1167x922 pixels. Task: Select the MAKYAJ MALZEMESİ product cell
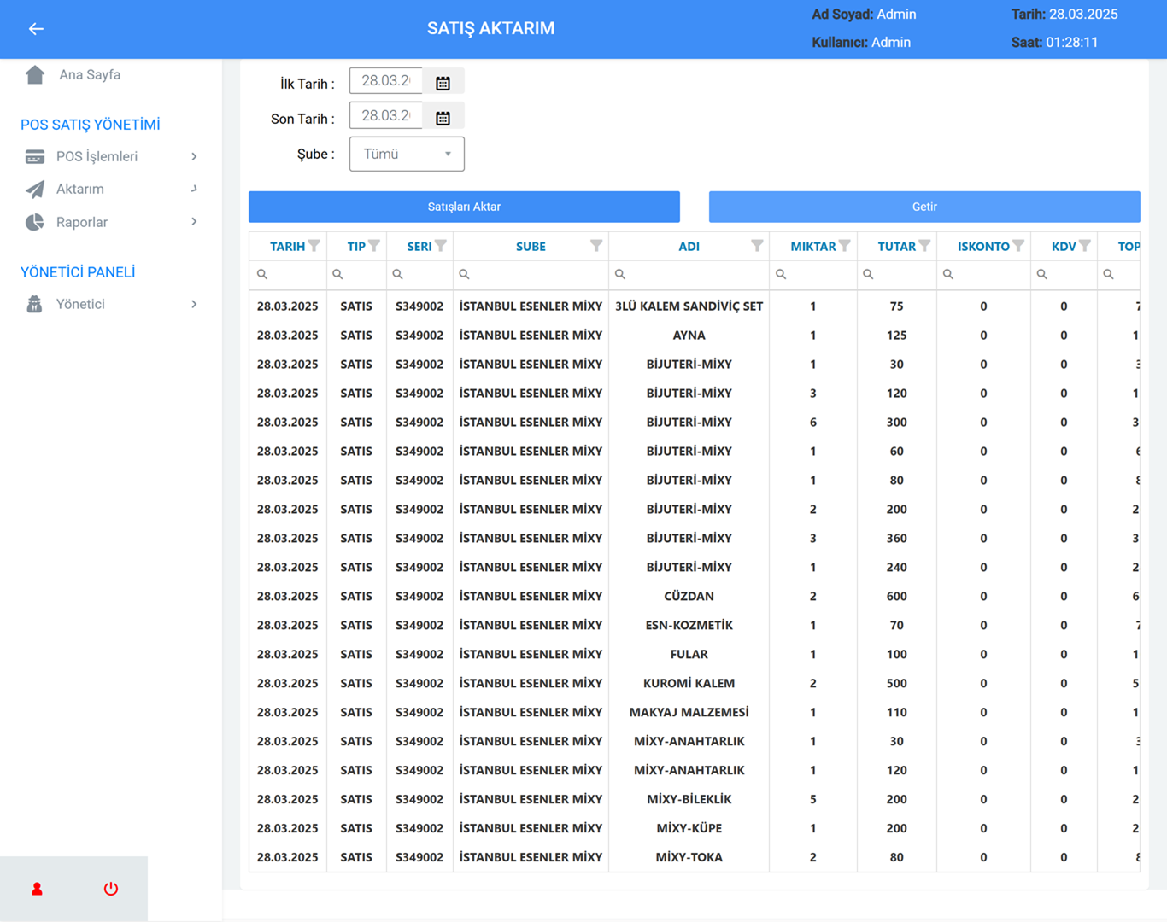click(x=689, y=713)
